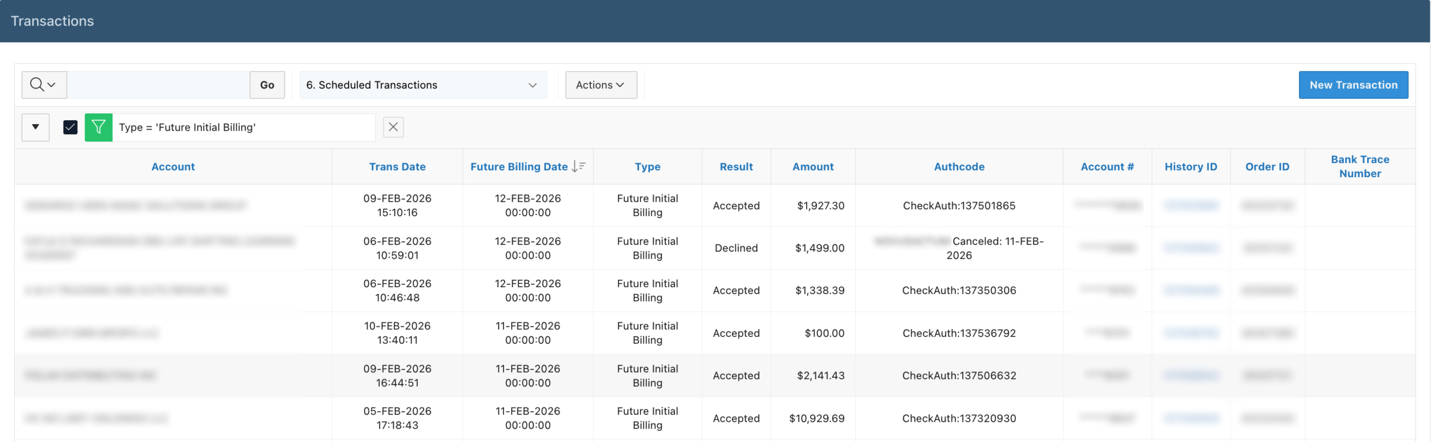Image resolution: width=1432 pixels, height=442 pixels.
Task: Sort by the Account column header
Action: coord(173,167)
